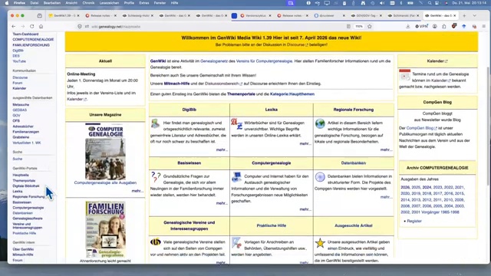Open the new tab plus button
491x276 pixels.
point(464,15)
